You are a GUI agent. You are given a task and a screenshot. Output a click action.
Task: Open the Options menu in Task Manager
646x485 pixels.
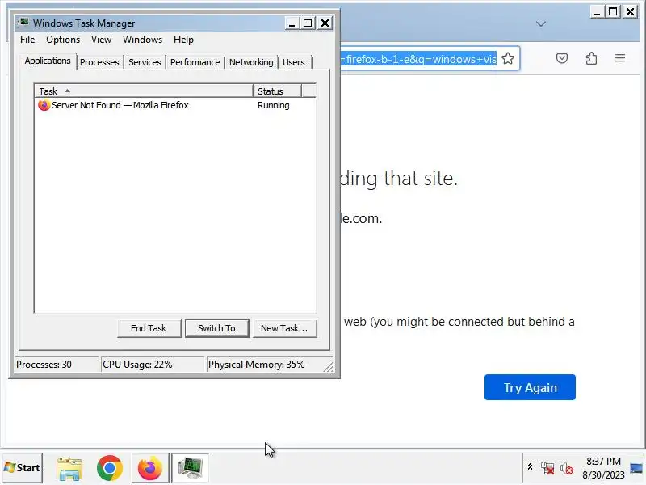[63, 40]
